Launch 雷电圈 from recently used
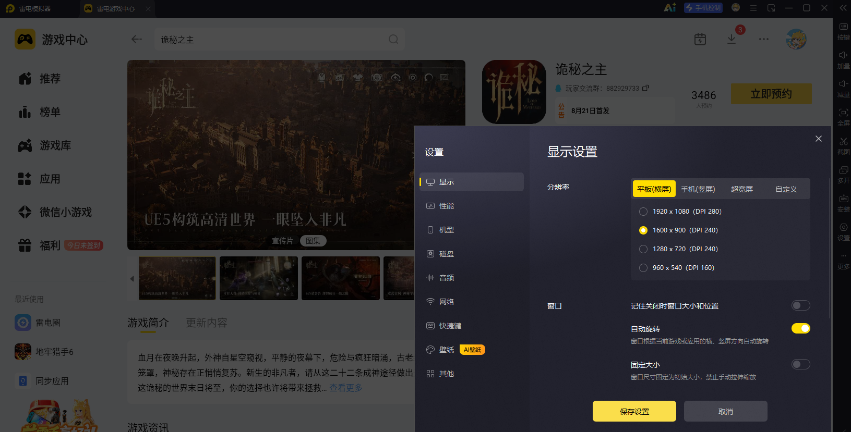Image resolution: width=851 pixels, height=432 pixels. click(38, 323)
